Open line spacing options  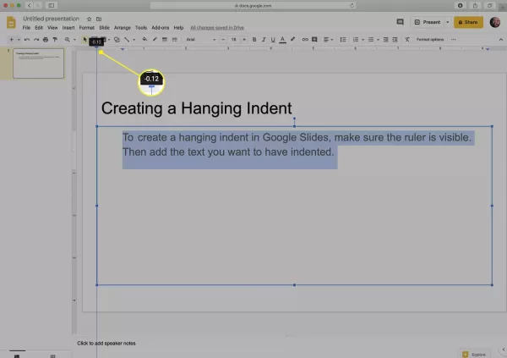[343, 40]
